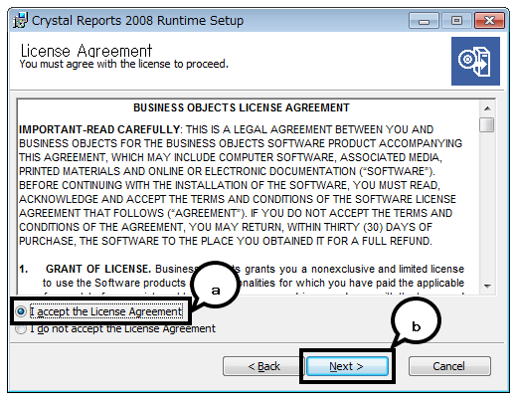
Task: Click the blue disc installer graphic
Action: (475, 61)
